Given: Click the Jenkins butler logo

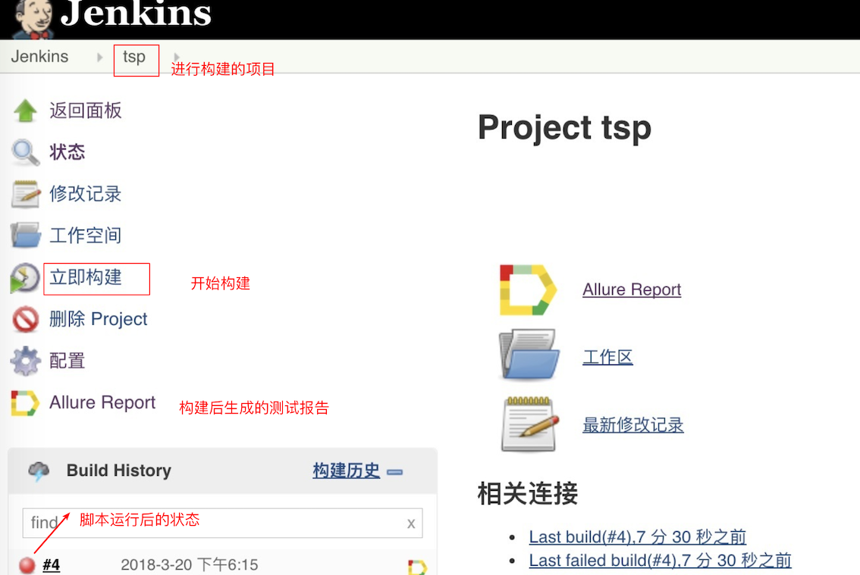Looking at the screenshot, I should point(34,19).
